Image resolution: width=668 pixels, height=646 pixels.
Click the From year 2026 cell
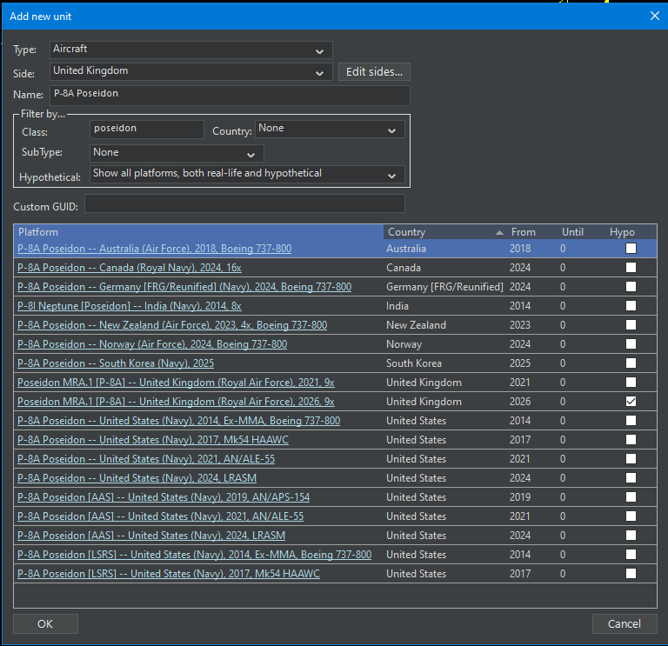(520, 402)
